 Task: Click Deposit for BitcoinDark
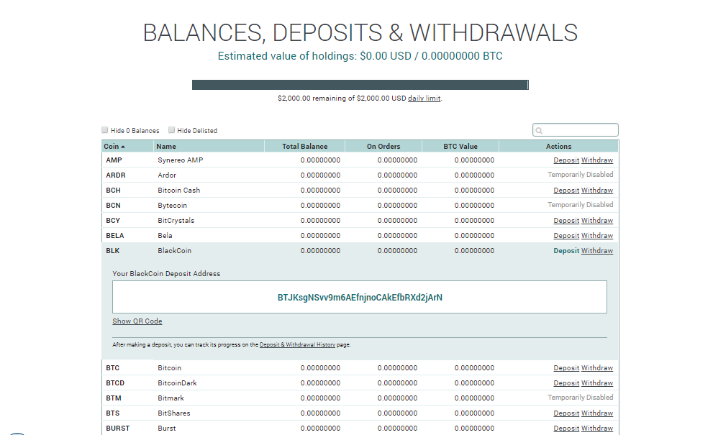[x=566, y=383]
